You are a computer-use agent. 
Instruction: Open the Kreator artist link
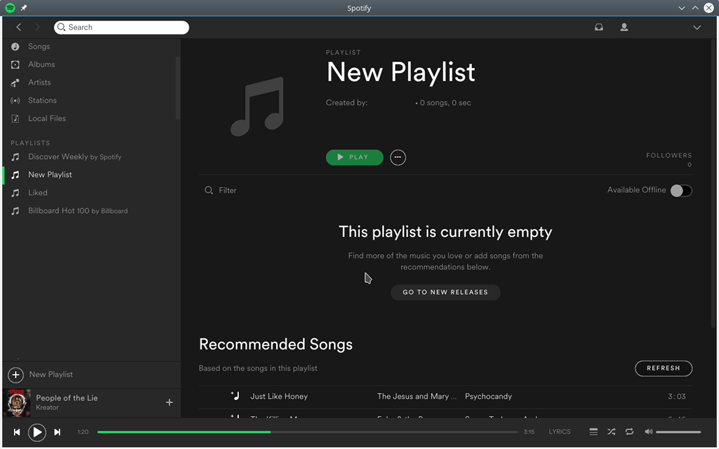(x=47, y=407)
